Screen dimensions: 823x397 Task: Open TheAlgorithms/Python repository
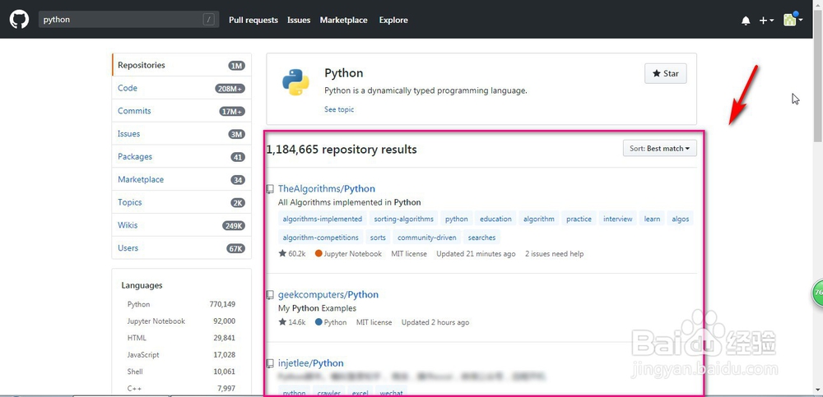point(327,189)
